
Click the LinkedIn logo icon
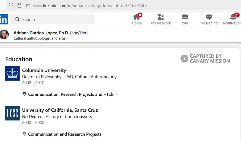click(4, 19)
